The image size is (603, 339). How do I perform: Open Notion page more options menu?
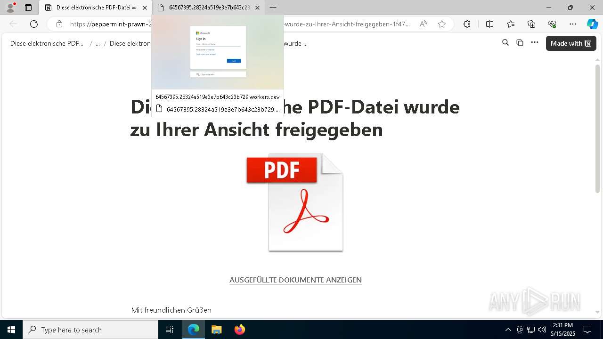[x=535, y=43]
